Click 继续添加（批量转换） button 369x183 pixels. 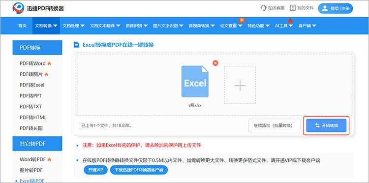pos(275,125)
